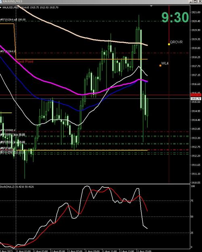Click the 1920.45 price scale value
Viewport: 202px width, 252px height.
(196, 21)
